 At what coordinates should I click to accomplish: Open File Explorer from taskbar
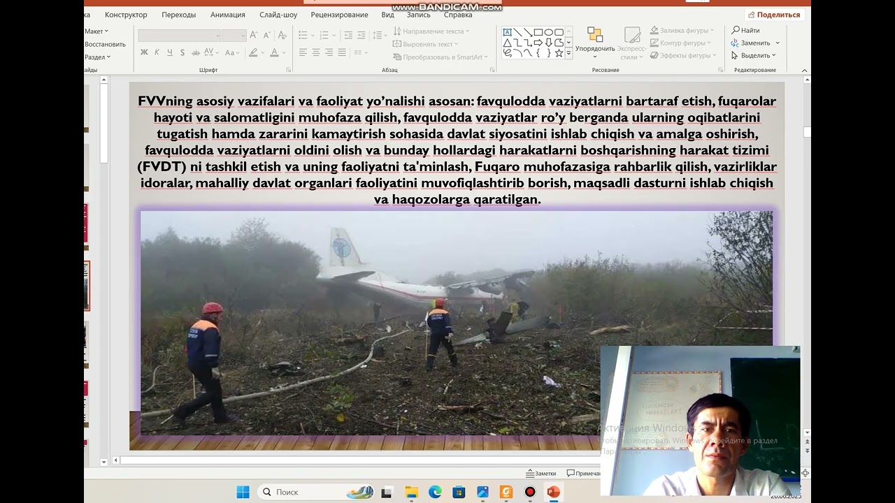411,492
